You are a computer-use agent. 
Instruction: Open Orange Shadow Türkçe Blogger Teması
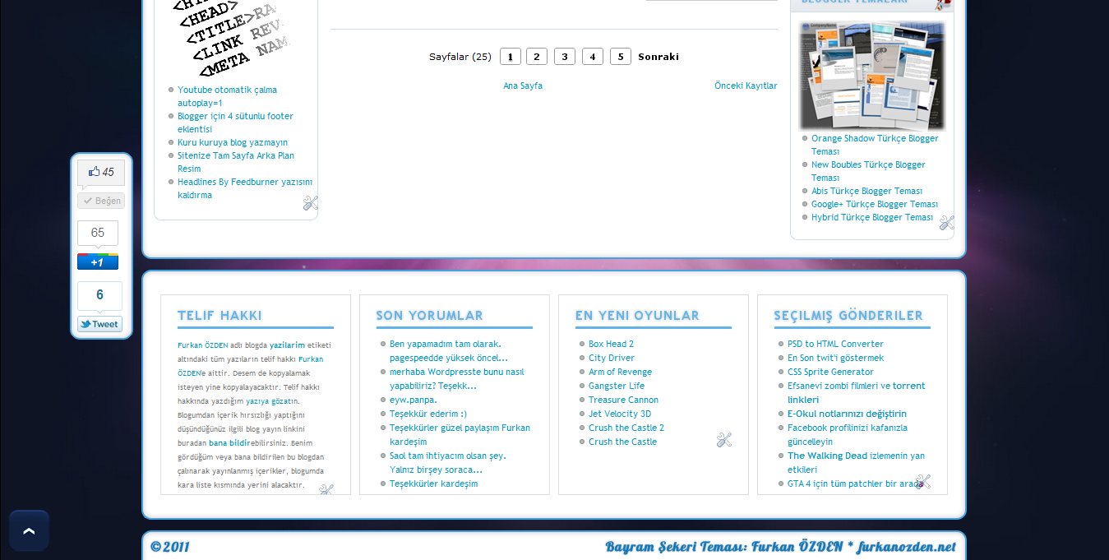point(875,145)
